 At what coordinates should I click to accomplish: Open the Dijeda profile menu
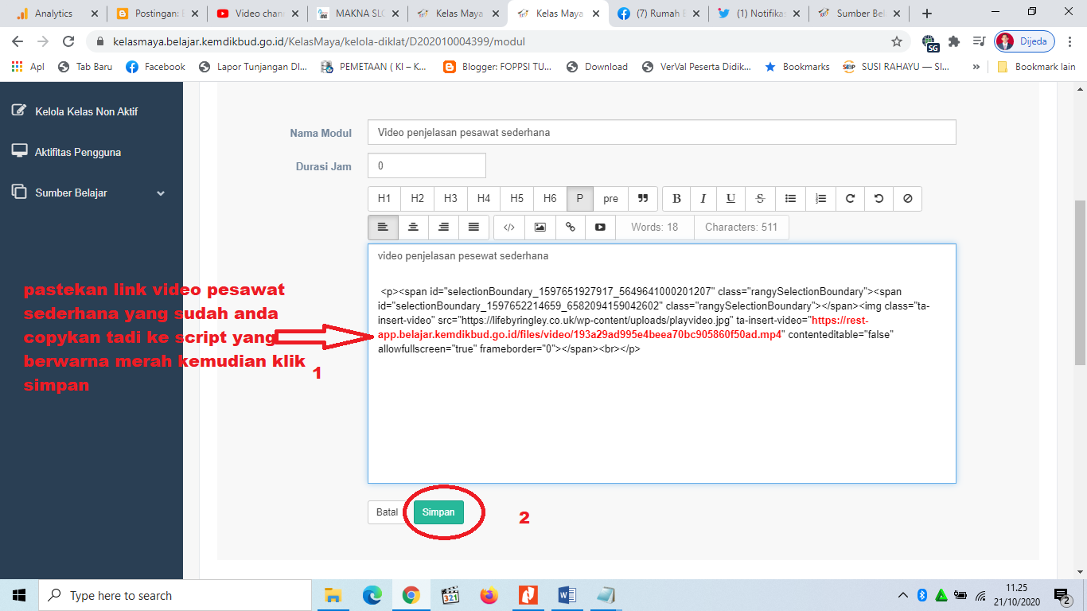click(1025, 41)
